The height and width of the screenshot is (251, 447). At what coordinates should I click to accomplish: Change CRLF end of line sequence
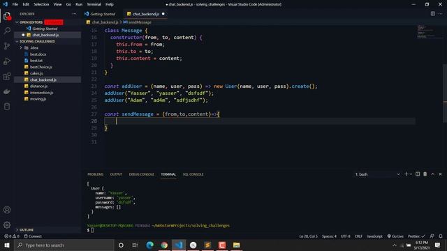point(358,236)
